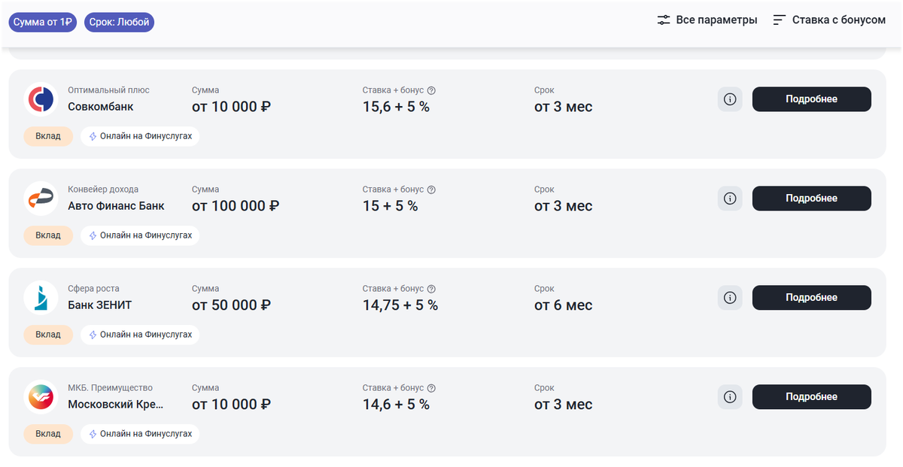The image size is (903, 467).
Task: Click Вклад tag in МКБ card
Action: [48, 434]
